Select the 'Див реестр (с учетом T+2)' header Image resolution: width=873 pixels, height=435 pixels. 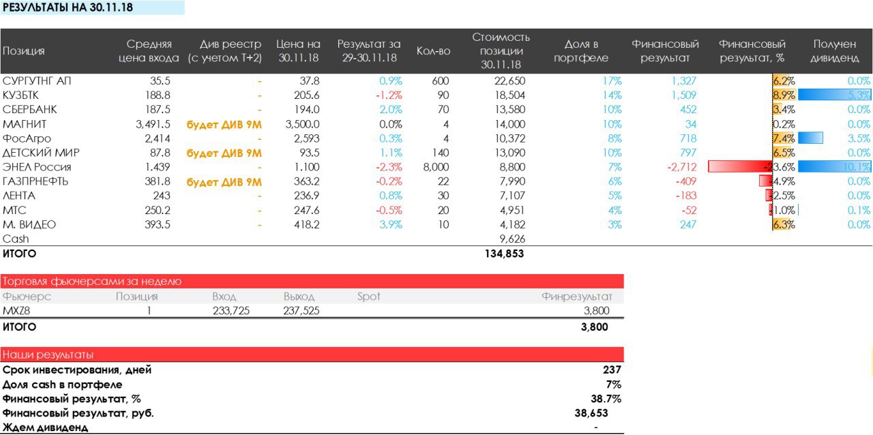[225, 51]
